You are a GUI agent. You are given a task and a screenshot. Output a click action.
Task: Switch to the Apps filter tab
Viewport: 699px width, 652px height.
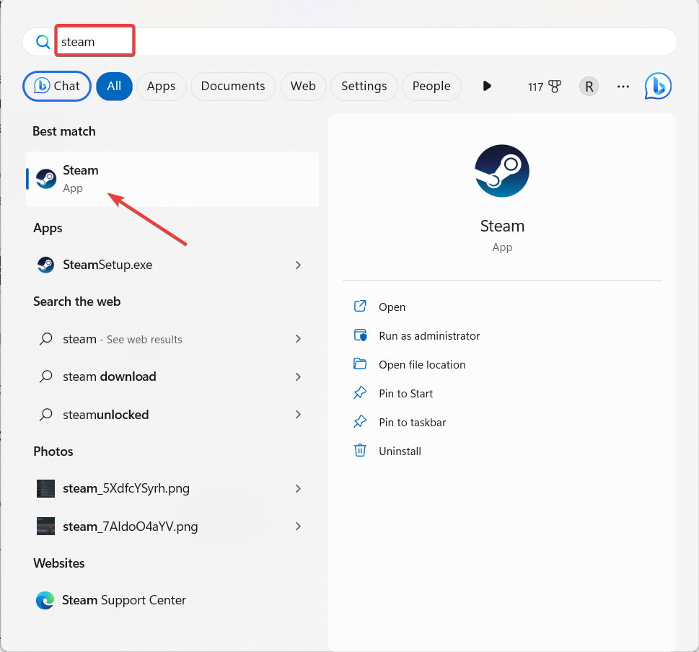(x=162, y=86)
